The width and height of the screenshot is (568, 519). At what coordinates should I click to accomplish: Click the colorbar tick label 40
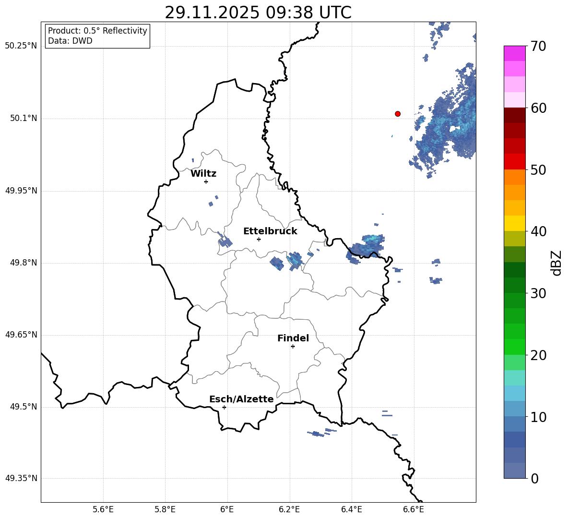click(538, 231)
